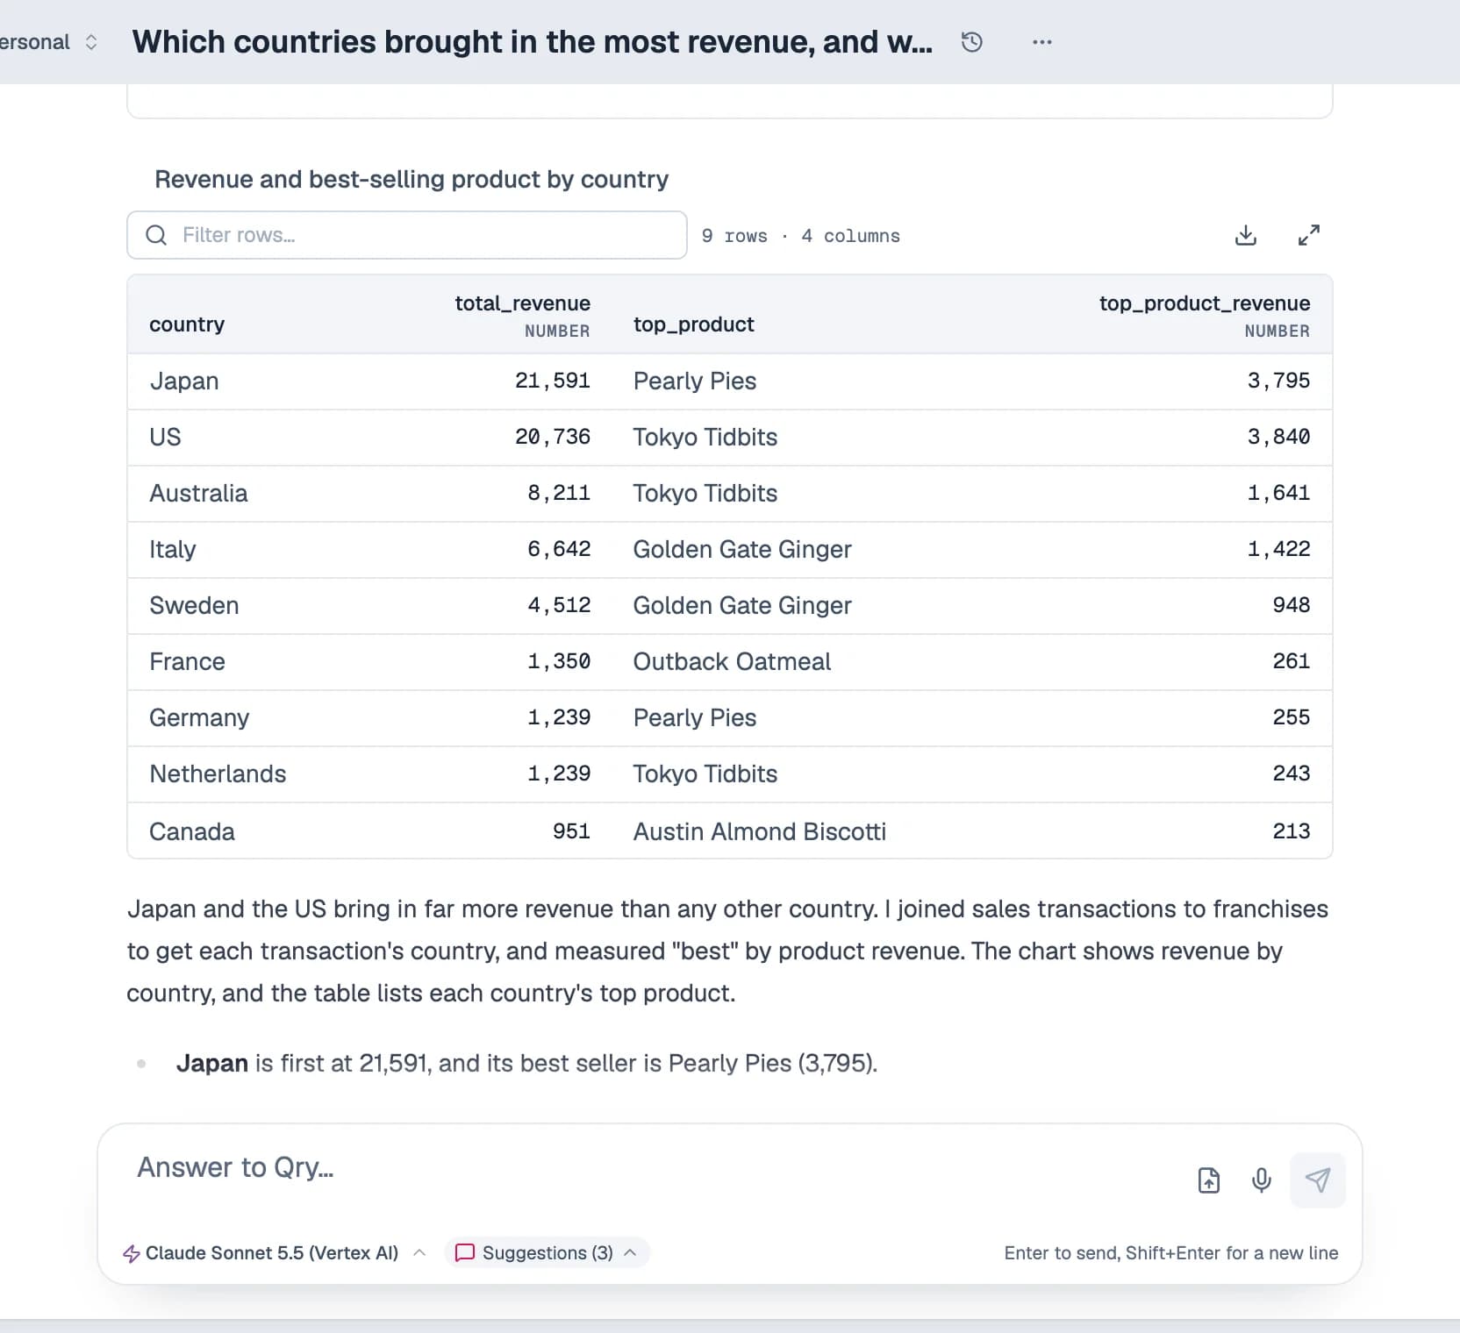The width and height of the screenshot is (1460, 1333).
Task: Click the 3,840 top product revenue value
Action: tap(1278, 438)
